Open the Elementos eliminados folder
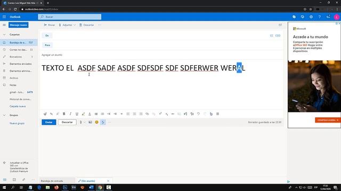Image resolution: width=341 pixels, height=191 pixels. 19,71
